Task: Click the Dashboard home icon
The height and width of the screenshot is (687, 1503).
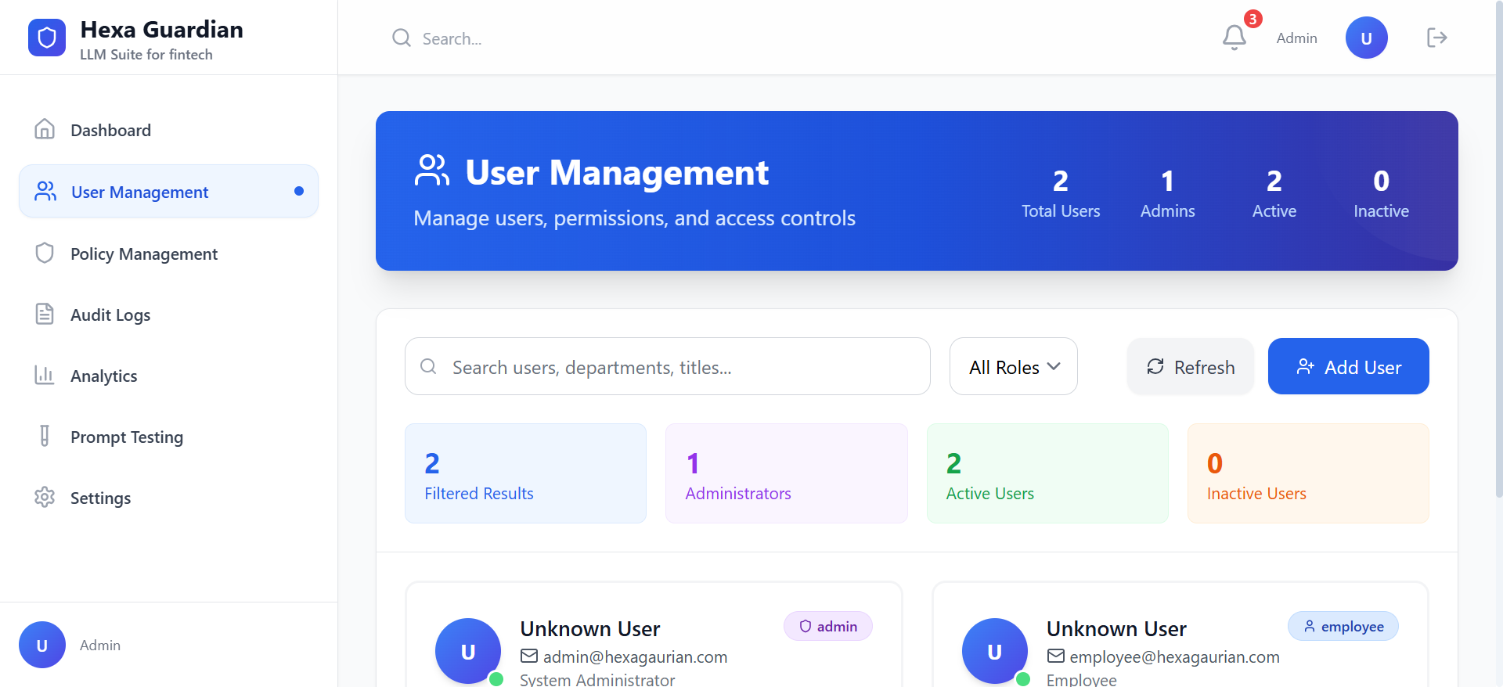Action: pos(45,129)
